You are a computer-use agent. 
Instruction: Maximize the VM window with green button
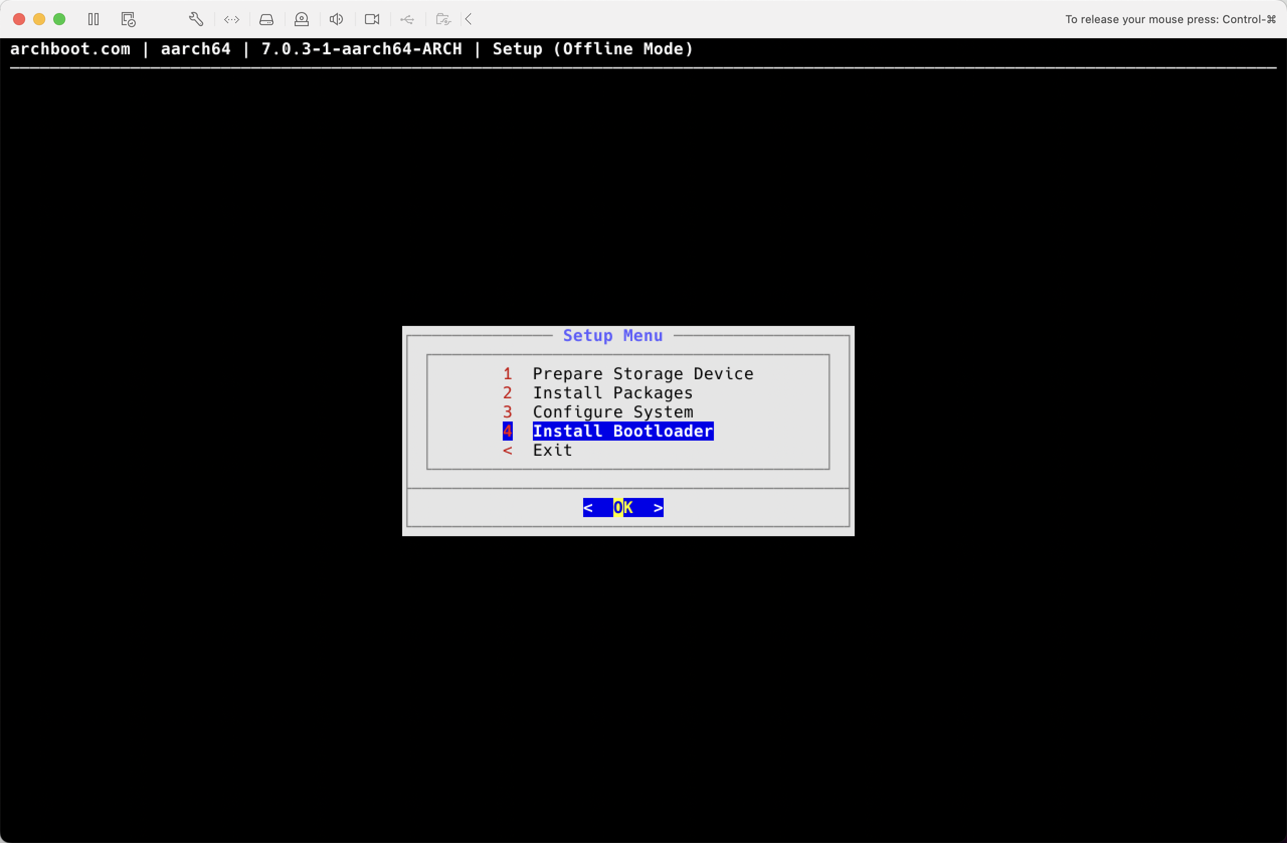[x=59, y=20]
